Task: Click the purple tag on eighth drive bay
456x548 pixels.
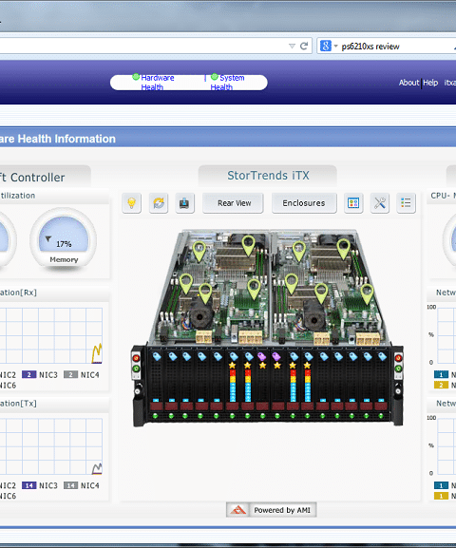Action: [x=262, y=356]
